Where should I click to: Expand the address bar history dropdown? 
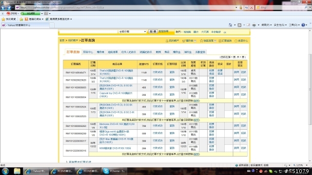point(236,8)
